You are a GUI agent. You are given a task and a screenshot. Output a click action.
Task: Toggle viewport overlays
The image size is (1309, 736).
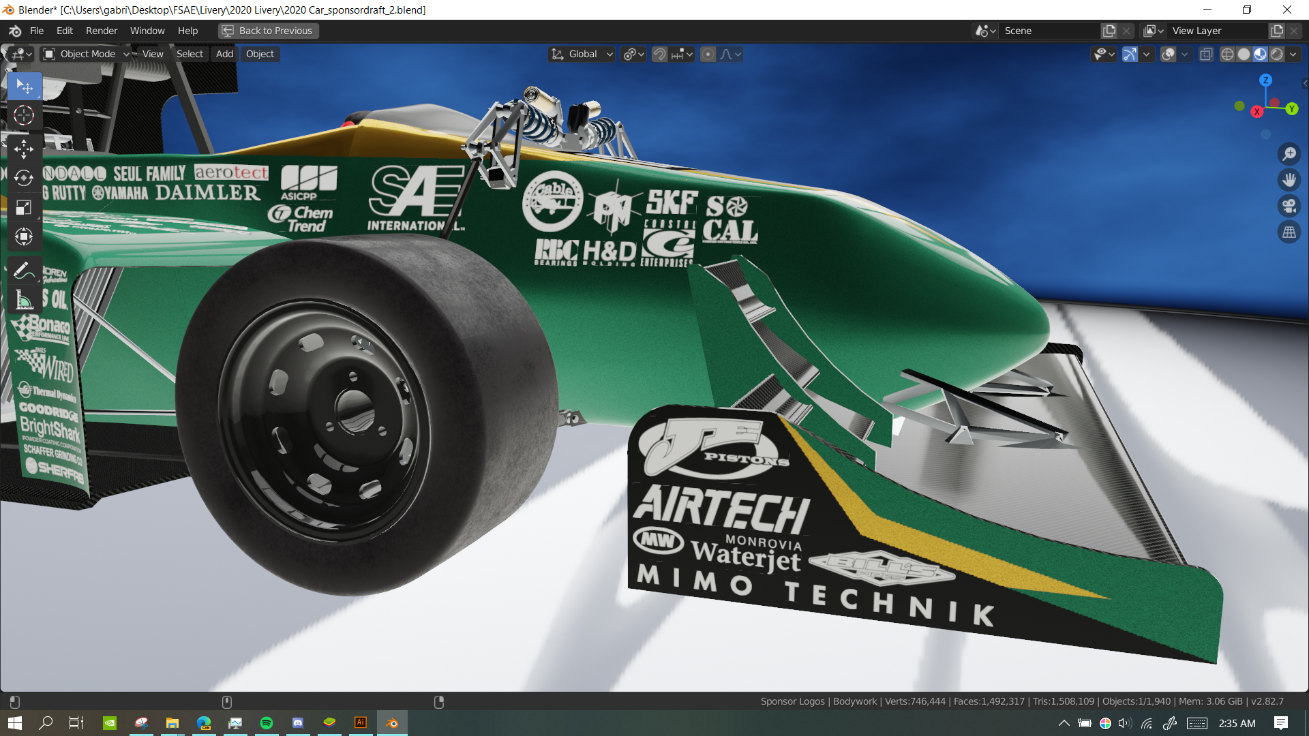[1169, 55]
